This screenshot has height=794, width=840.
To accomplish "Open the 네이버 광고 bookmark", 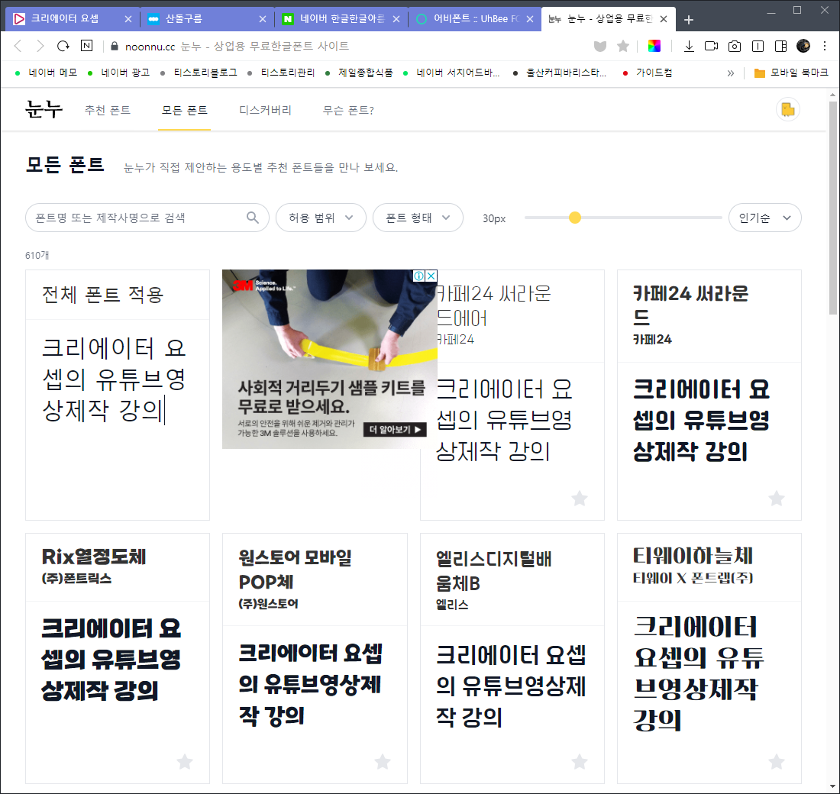I will click(x=119, y=73).
